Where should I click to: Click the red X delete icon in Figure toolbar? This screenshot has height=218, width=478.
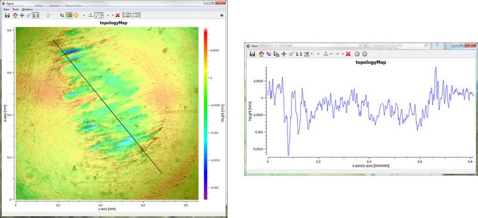tap(118, 15)
